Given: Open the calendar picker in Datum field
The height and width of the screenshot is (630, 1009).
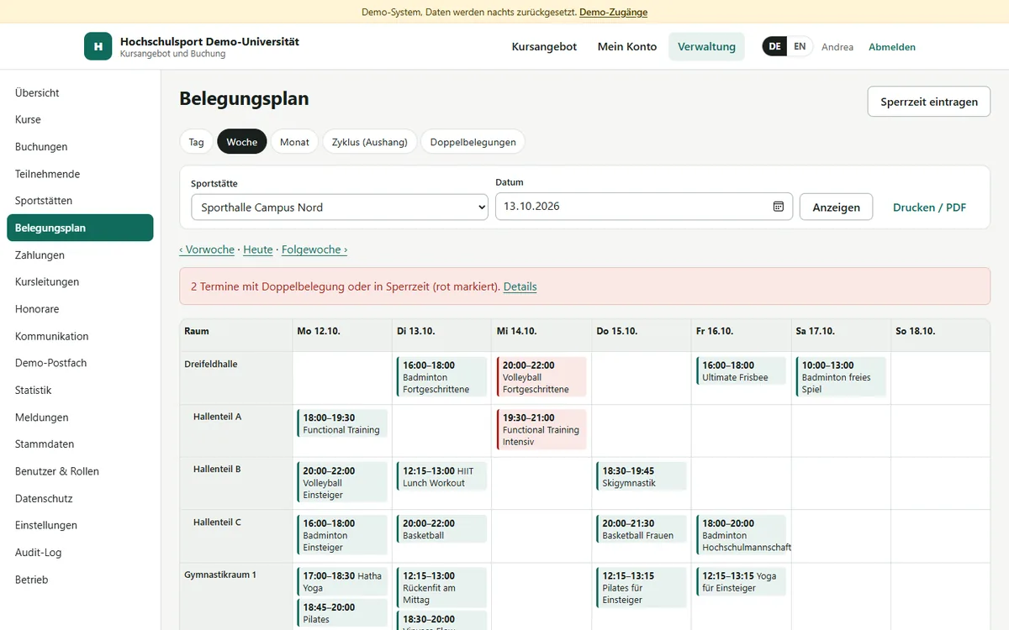Looking at the screenshot, I should [779, 207].
